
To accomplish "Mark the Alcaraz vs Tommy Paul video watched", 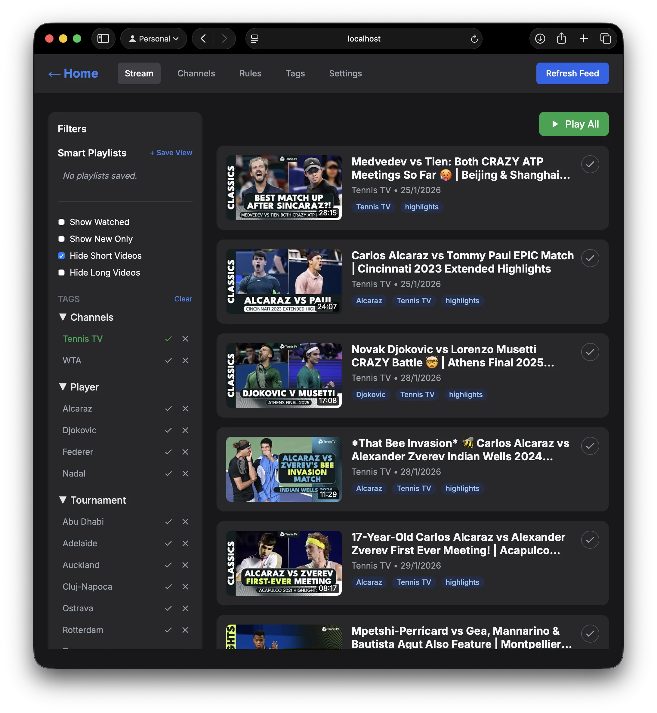I will [x=590, y=258].
